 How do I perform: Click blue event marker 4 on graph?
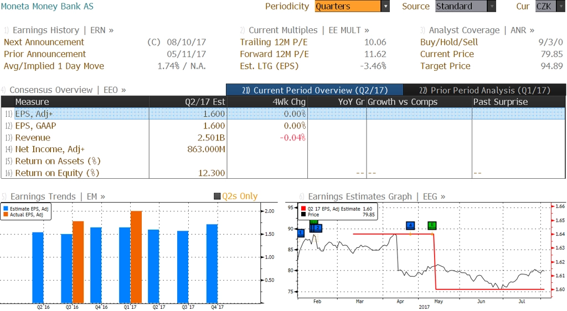410,225
